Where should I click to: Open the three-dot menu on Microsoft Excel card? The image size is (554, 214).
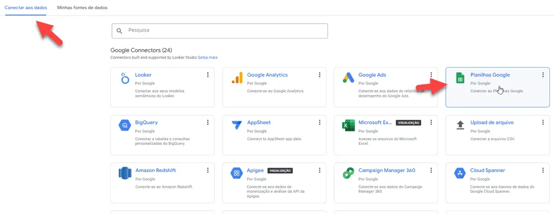coord(431,122)
